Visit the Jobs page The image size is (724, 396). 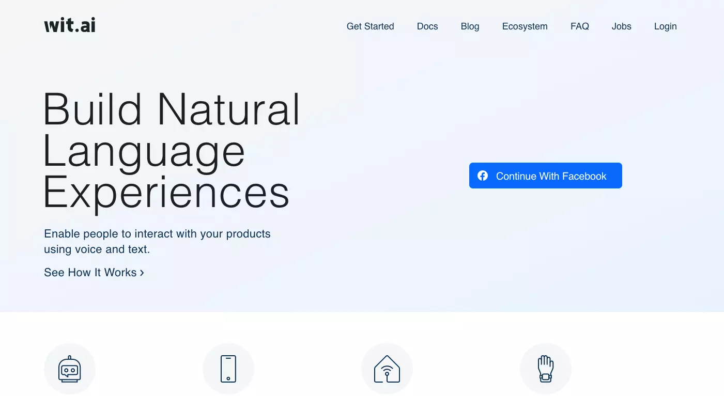(621, 26)
